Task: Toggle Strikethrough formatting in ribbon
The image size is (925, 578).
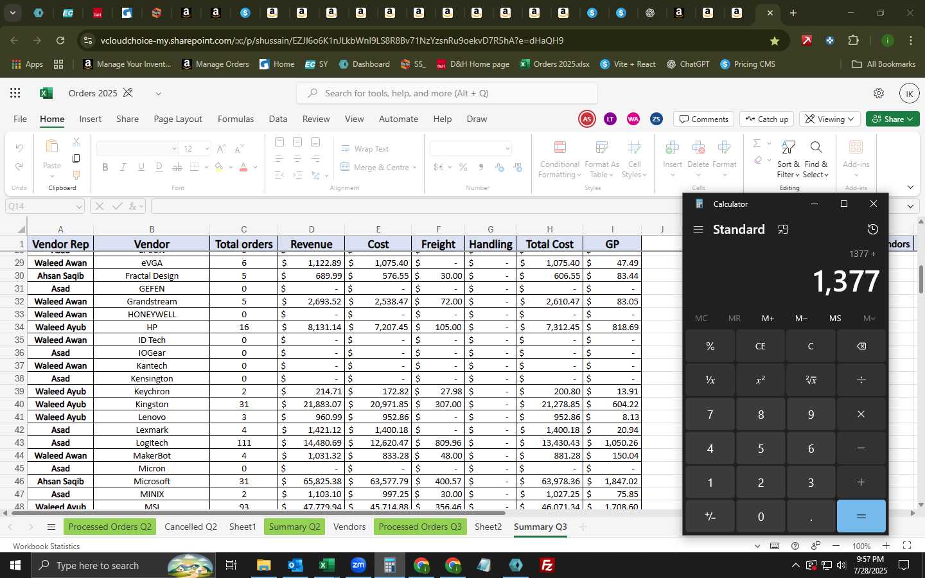Action: (177, 167)
